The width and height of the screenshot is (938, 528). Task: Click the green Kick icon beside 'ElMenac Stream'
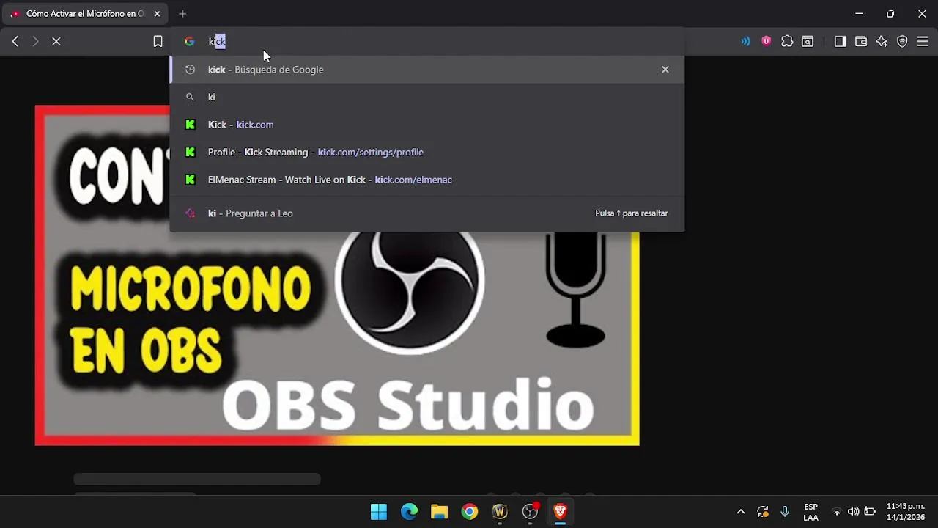[190, 180]
